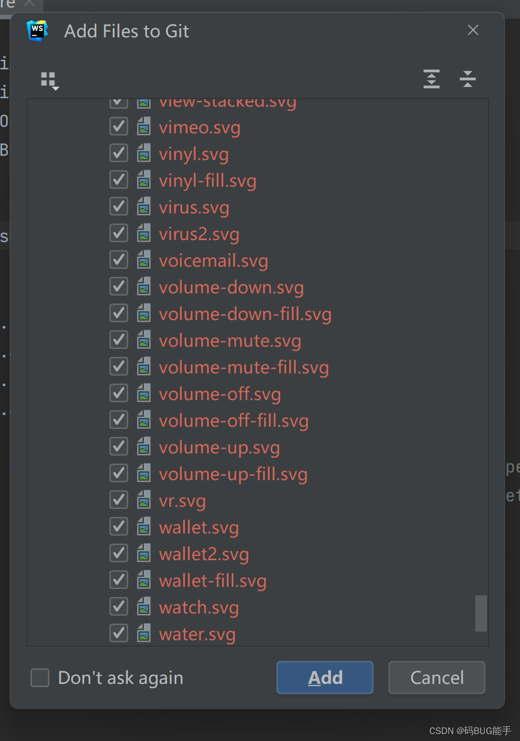Select the volume-up.svg filename

pyautogui.click(x=219, y=447)
